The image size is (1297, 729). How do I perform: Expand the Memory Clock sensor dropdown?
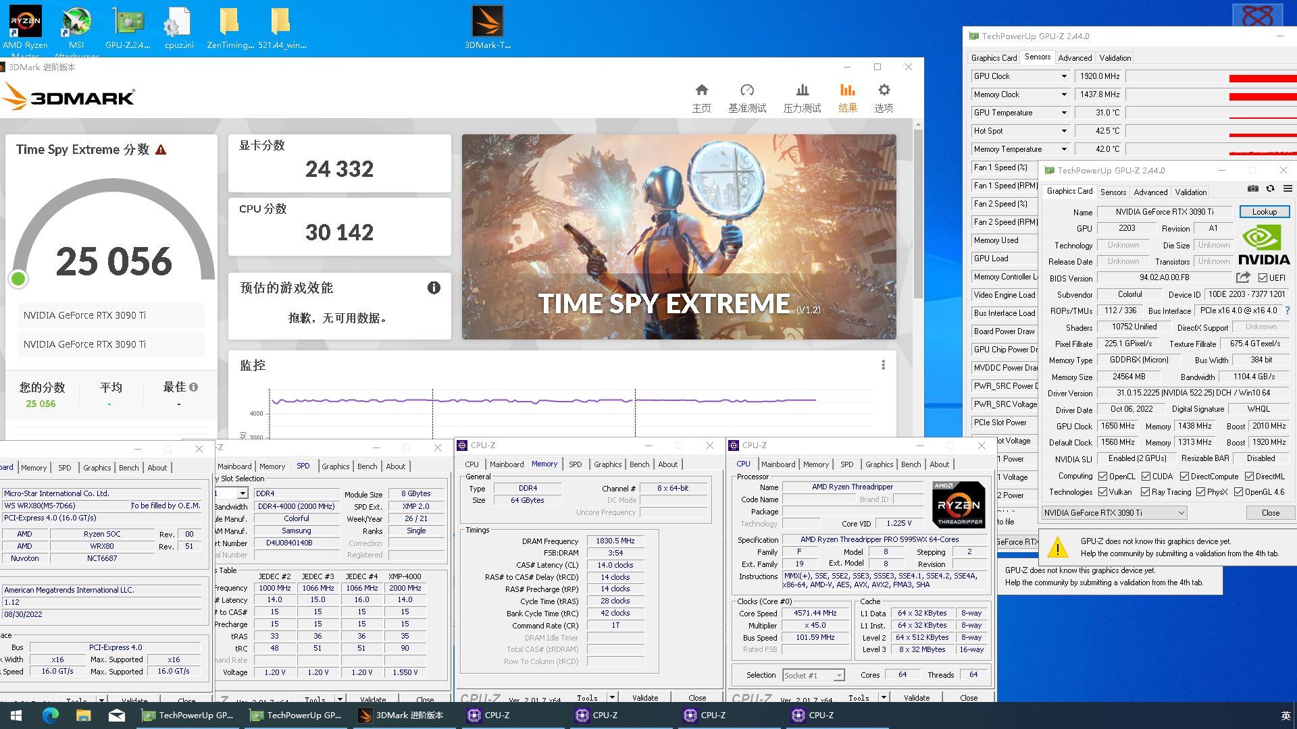1064,94
